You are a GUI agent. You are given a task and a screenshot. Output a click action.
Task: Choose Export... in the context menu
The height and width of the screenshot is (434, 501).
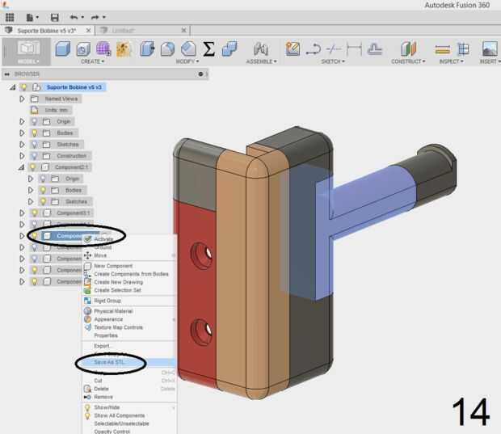[129, 346]
